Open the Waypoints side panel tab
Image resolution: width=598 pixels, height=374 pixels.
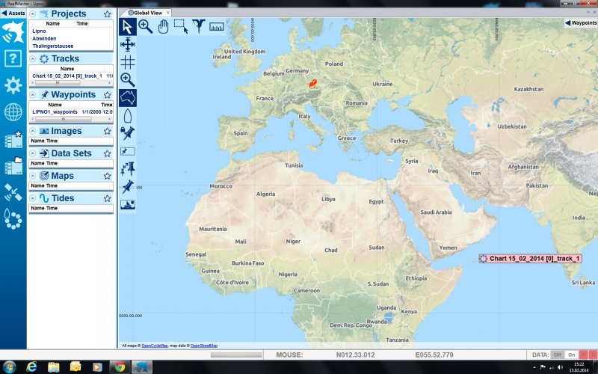coord(579,23)
